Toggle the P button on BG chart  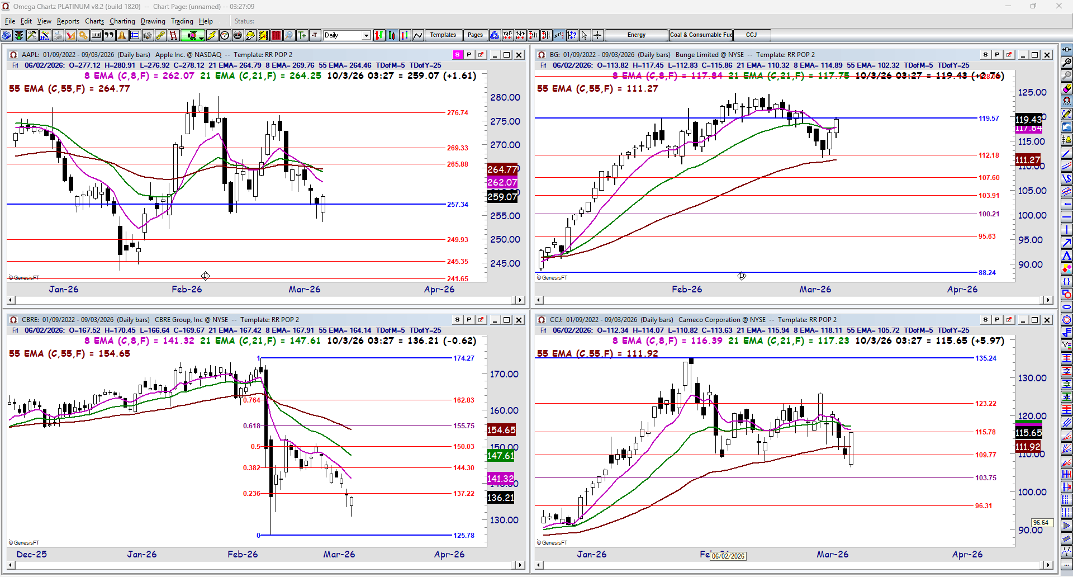tap(998, 55)
